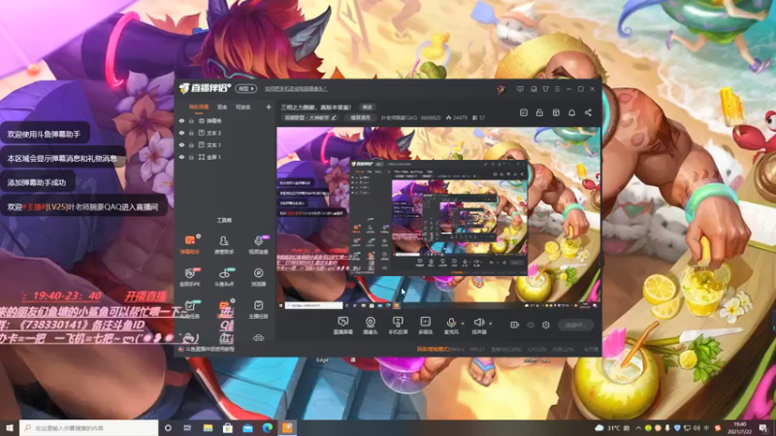Open the 斗鱼Buff tool
Screen dimensions: 776x436
pos(224,277)
